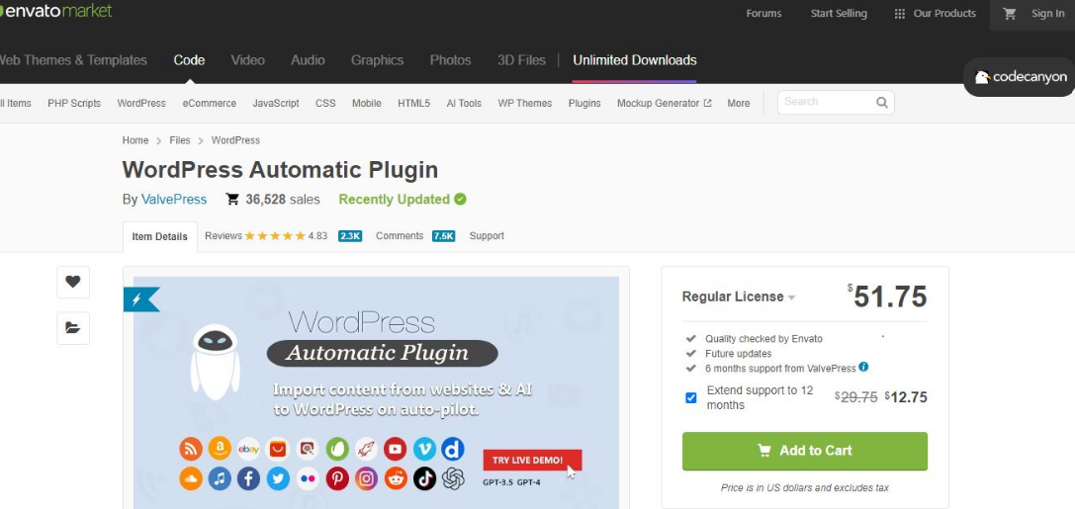This screenshot has width=1075, height=509.
Task: Click the search magnifier icon
Action: [x=882, y=103]
